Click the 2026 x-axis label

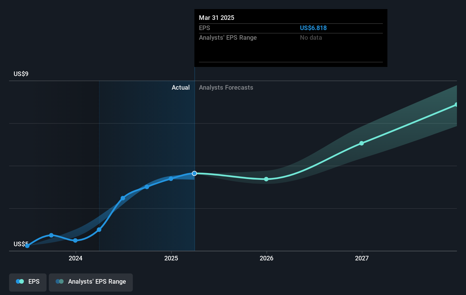[266, 258]
